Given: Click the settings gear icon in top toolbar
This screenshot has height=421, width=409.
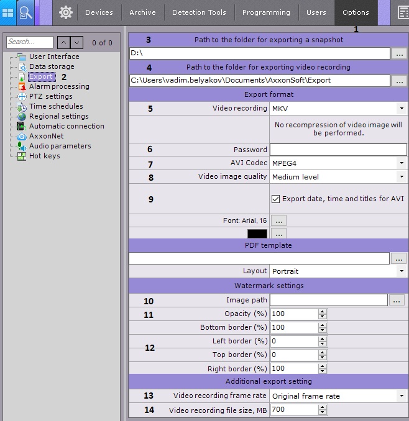Looking at the screenshot, I should tap(66, 12).
